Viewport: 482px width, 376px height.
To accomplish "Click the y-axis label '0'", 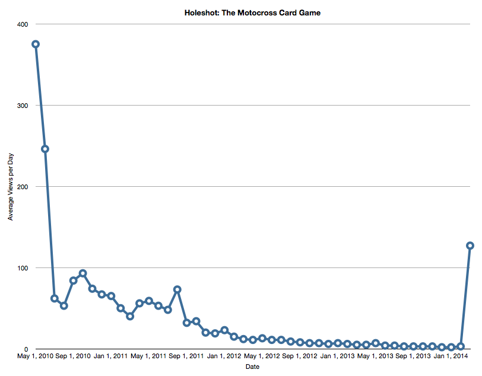I will 26,349.
